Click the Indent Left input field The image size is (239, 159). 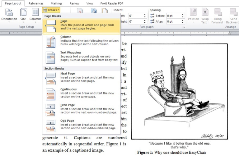(136, 16)
